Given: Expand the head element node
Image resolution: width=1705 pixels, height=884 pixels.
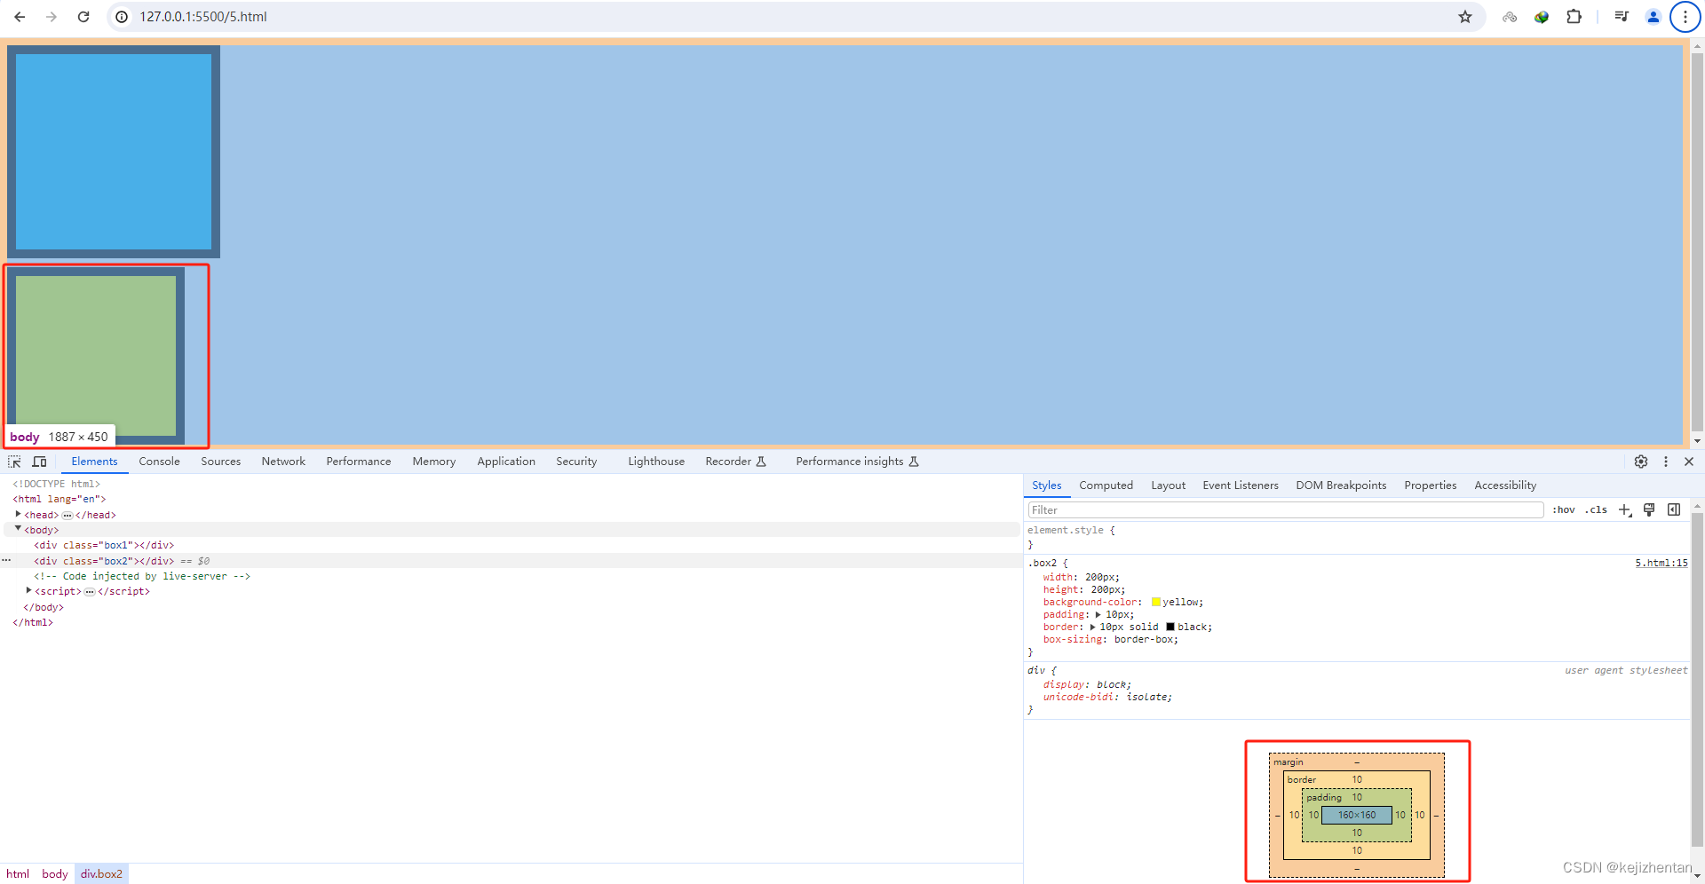Looking at the screenshot, I should [18, 514].
